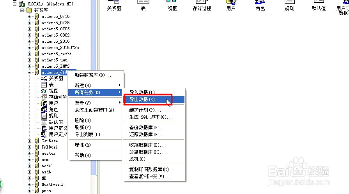Screen dimensions: 349x194
Task: Select the (LOCAL) (Windows NT) server icon
Action: 21,4
